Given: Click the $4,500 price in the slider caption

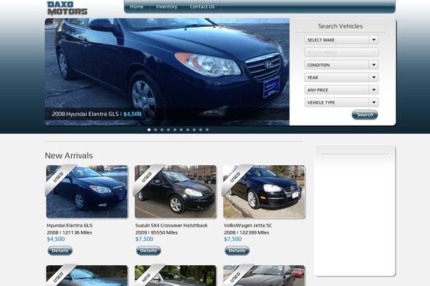Looking at the screenshot, I should [x=132, y=114].
